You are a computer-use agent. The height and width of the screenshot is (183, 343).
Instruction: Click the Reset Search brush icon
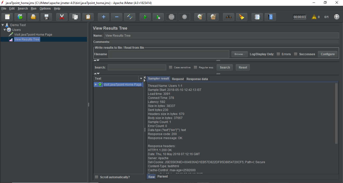242,17
